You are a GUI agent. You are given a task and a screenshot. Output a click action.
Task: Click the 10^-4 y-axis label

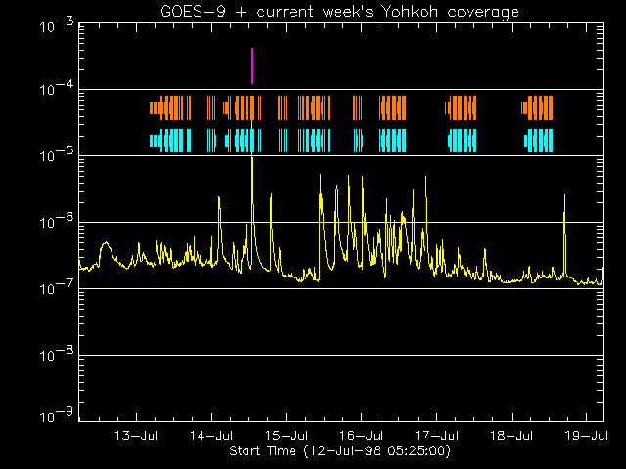pyautogui.click(x=57, y=89)
